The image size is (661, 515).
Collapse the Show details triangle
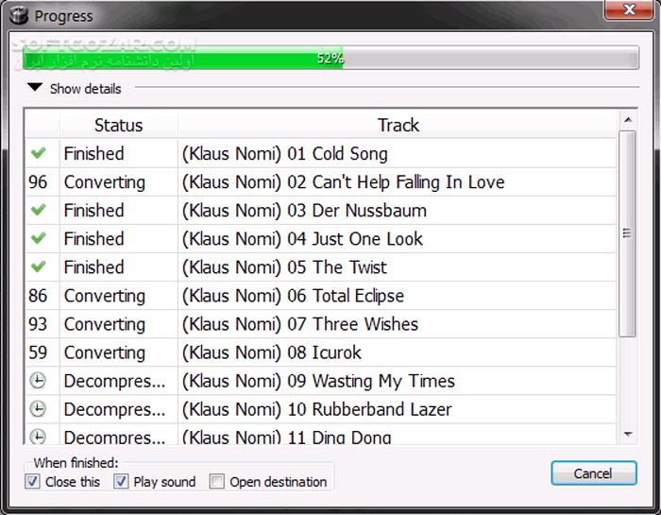coord(35,88)
